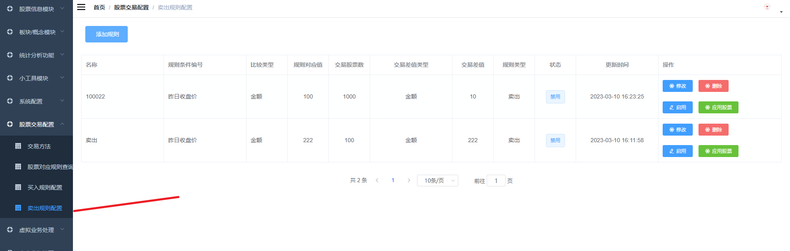The width and height of the screenshot is (790, 251).
Task: Expand the 统计分析功能 menu chevron
Action: coord(62,54)
